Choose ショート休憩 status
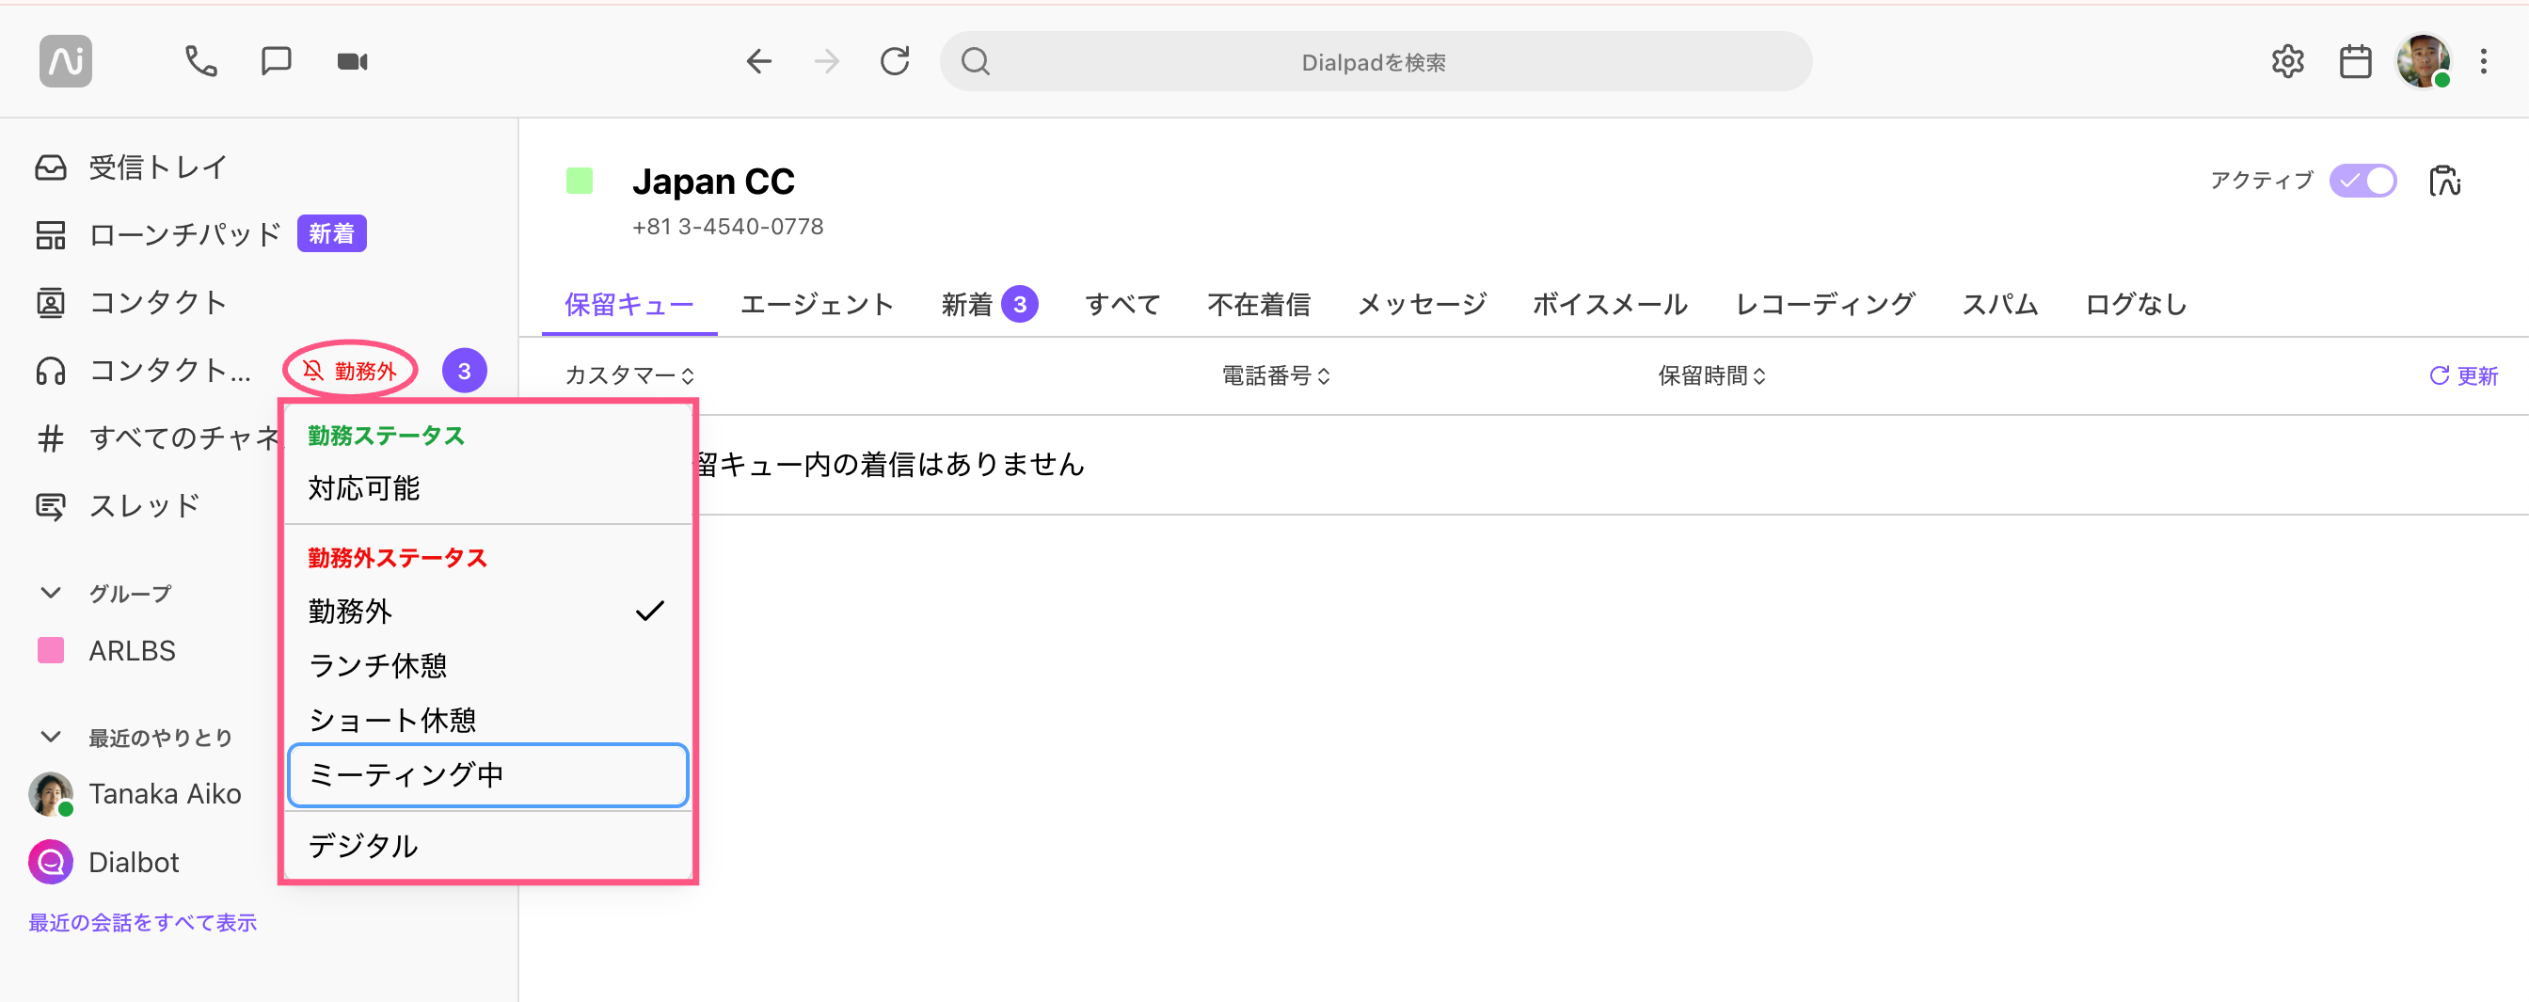2529x1002 pixels. [488, 721]
